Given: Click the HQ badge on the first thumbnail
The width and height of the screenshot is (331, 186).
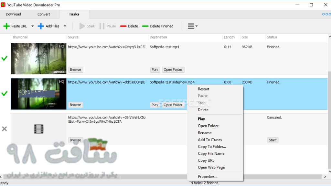Looking at the screenshot, I should point(61,46).
